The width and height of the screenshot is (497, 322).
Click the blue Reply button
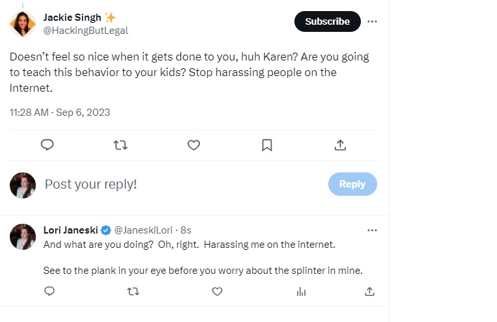point(352,184)
